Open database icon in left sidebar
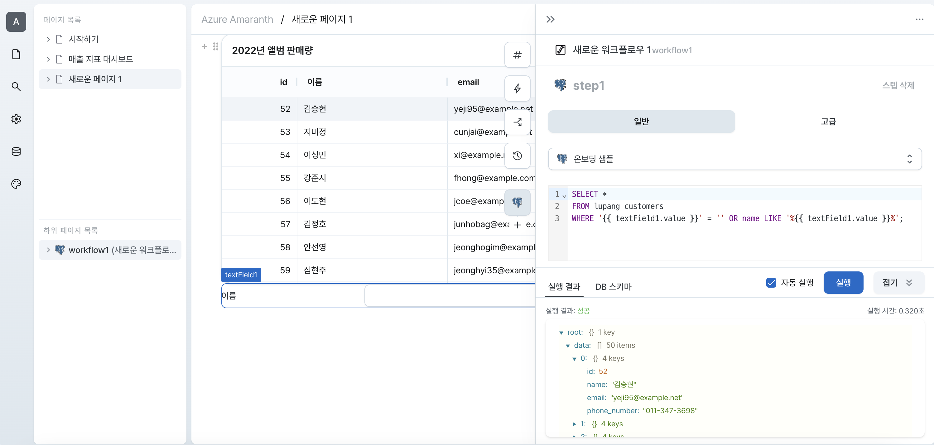This screenshot has height=445, width=934. pos(16,151)
